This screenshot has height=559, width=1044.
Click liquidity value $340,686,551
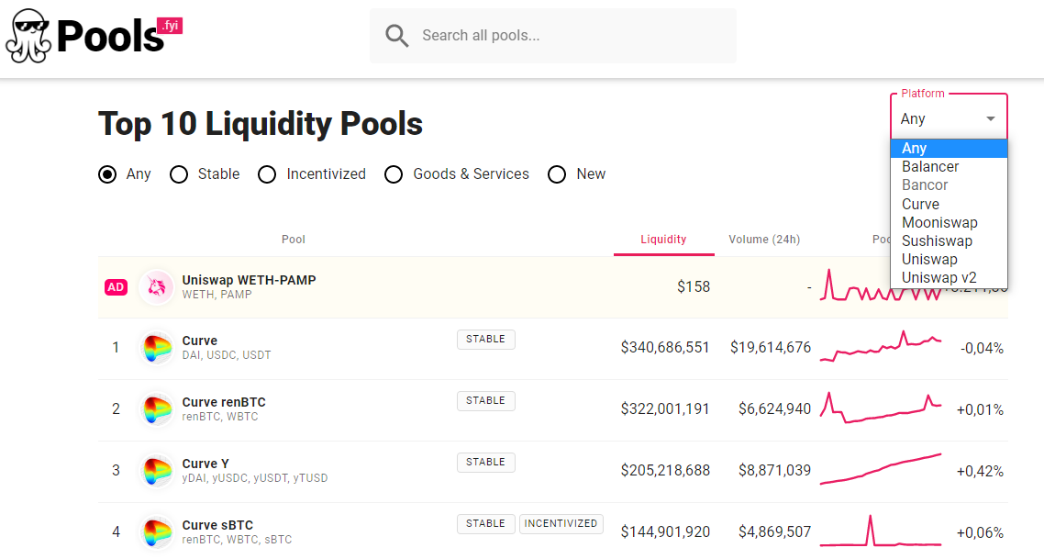665,348
